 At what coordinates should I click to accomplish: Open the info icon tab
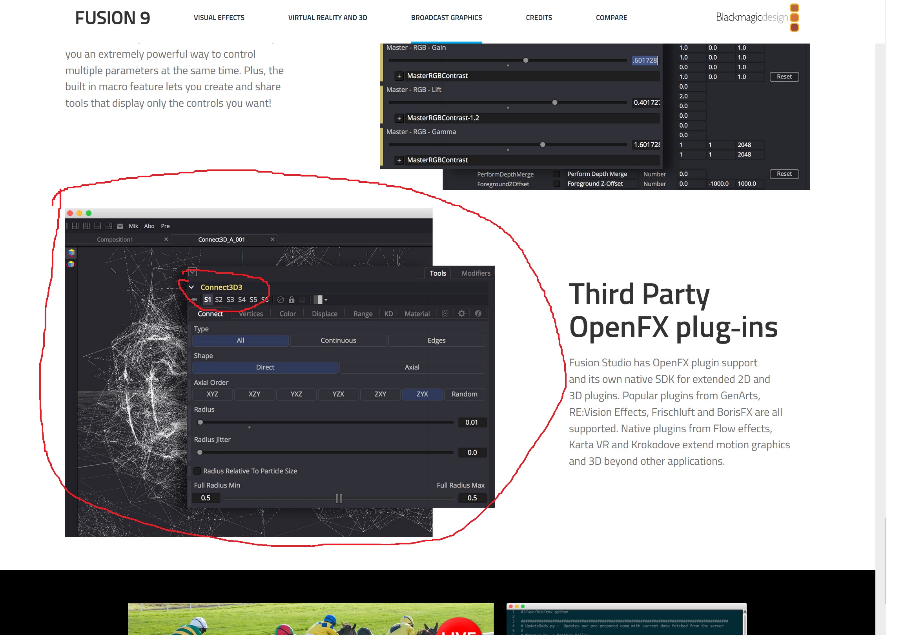pyautogui.click(x=478, y=314)
